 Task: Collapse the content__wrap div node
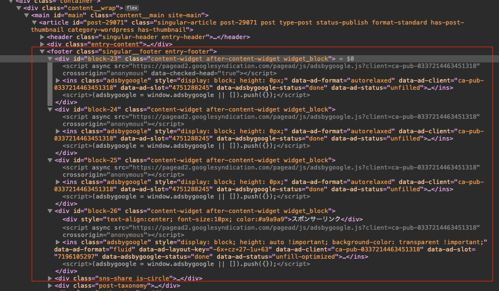(x=19, y=8)
